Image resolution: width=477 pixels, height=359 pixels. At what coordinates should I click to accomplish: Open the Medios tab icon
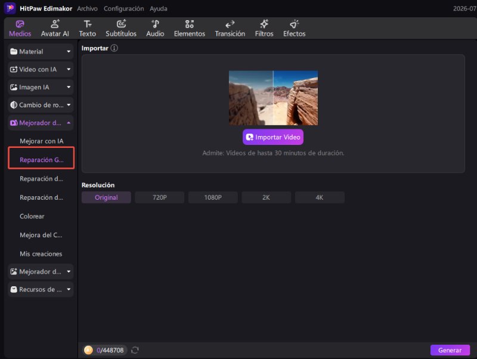[x=20, y=24]
